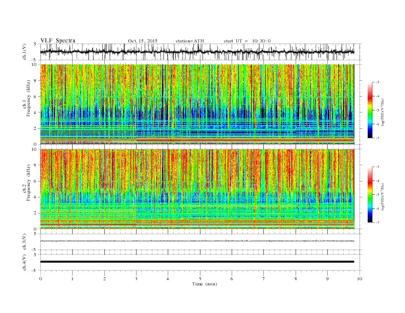Click the lower 'log(PSD)(V²/Hz)' colorbar label
The height and width of the screenshot is (313, 405).
383,196
